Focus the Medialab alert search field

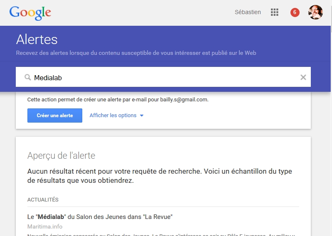click(x=163, y=77)
